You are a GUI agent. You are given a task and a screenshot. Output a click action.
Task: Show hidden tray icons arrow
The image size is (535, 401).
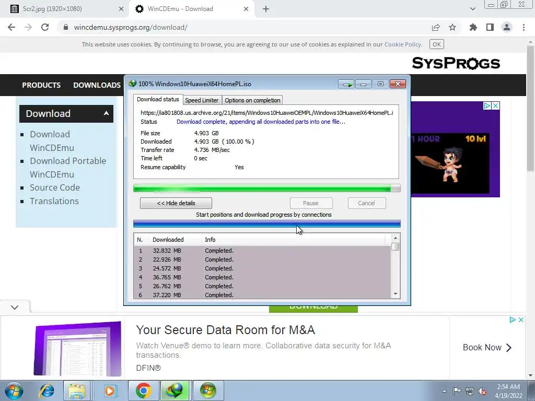(x=444, y=391)
